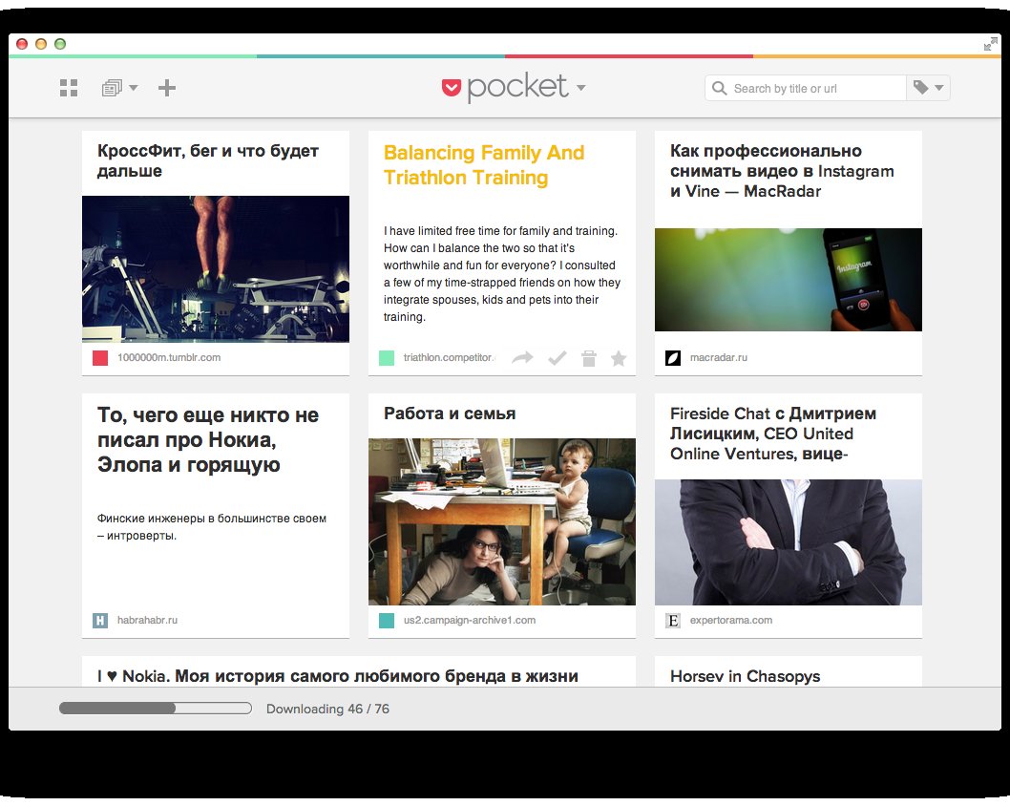Click the macradar.ru source label
This screenshot has height=806, width=1010.
719,357
